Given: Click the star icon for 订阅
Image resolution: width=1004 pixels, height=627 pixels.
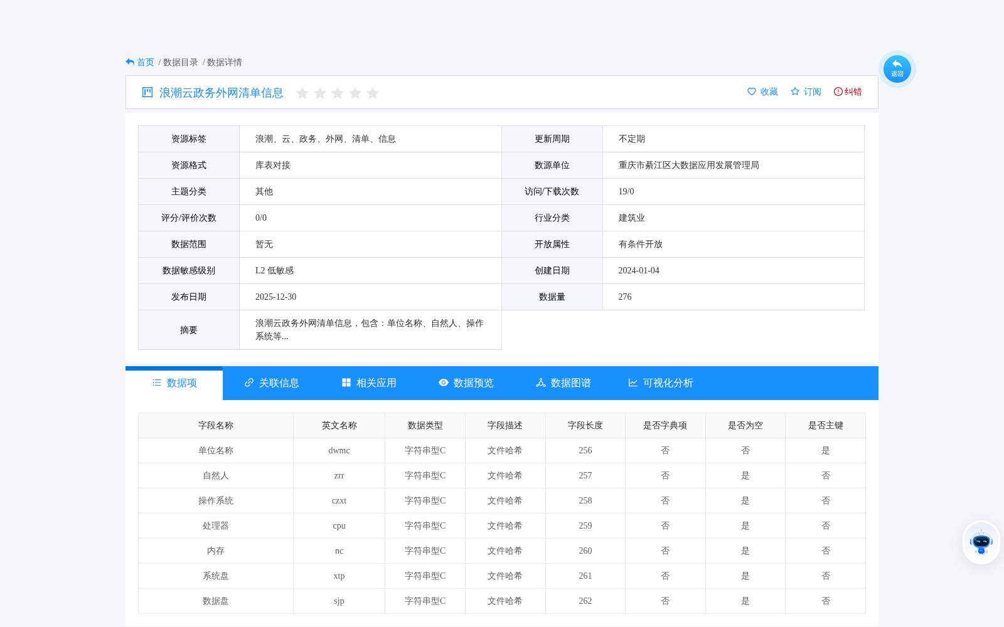Looking at the screenshot, I should pyautogui.click(x=795, y=92).
